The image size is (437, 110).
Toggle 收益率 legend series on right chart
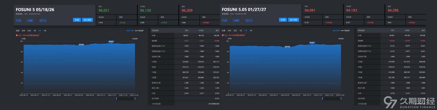tap(345, 30)
